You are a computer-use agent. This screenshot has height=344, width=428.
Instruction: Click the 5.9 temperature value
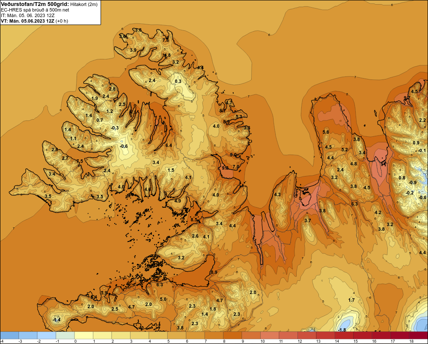[x=104, y=293]
